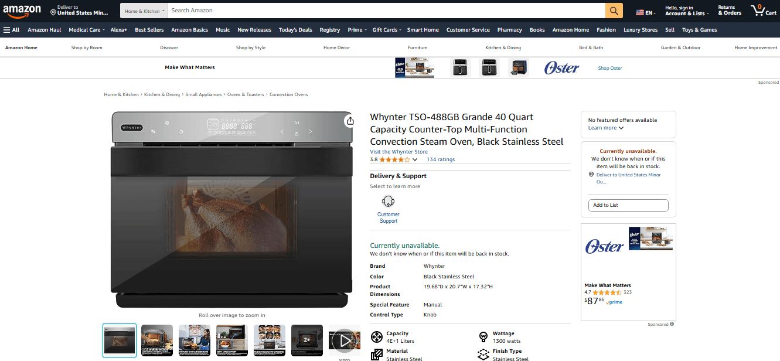Viewport: 780px width, 361px height.
Task: Select the video thumbnail of the oven
Action: coord(345,340)
